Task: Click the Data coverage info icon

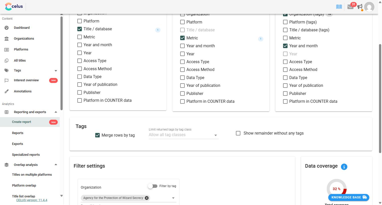Action: tap(344, 167)
